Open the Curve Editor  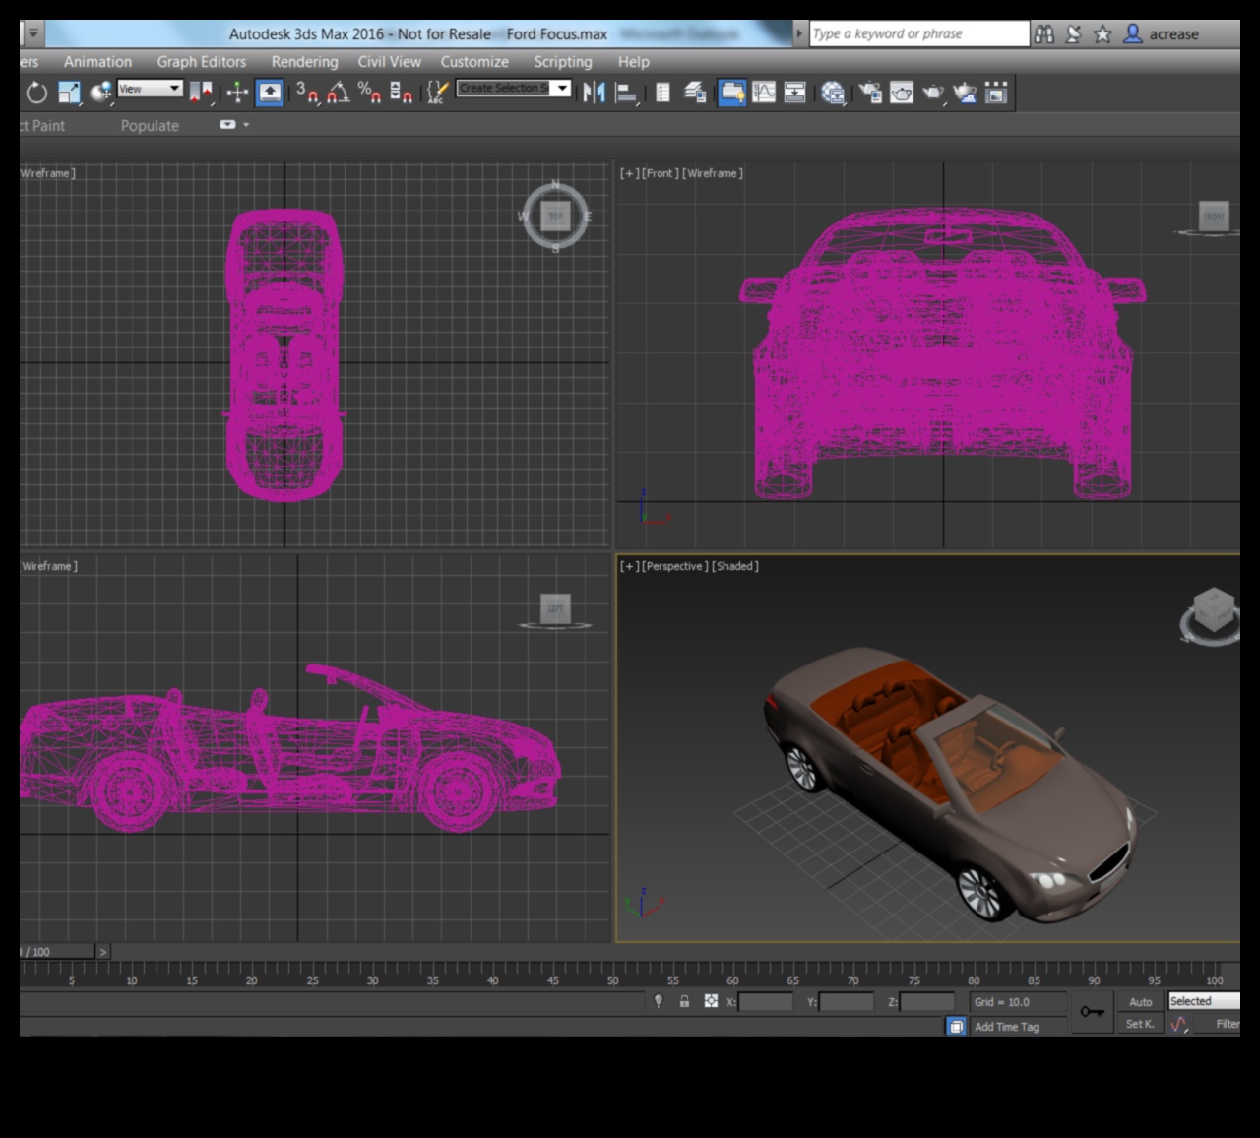tap(763, 93)
